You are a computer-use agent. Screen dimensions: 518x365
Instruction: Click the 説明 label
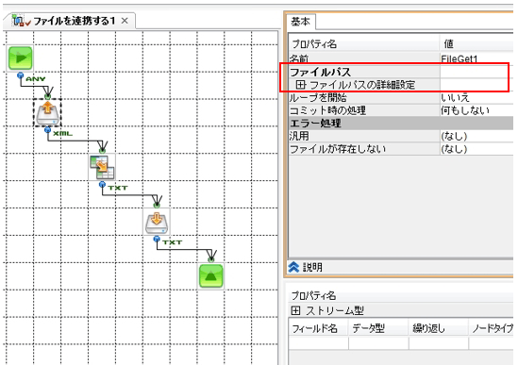312,267
